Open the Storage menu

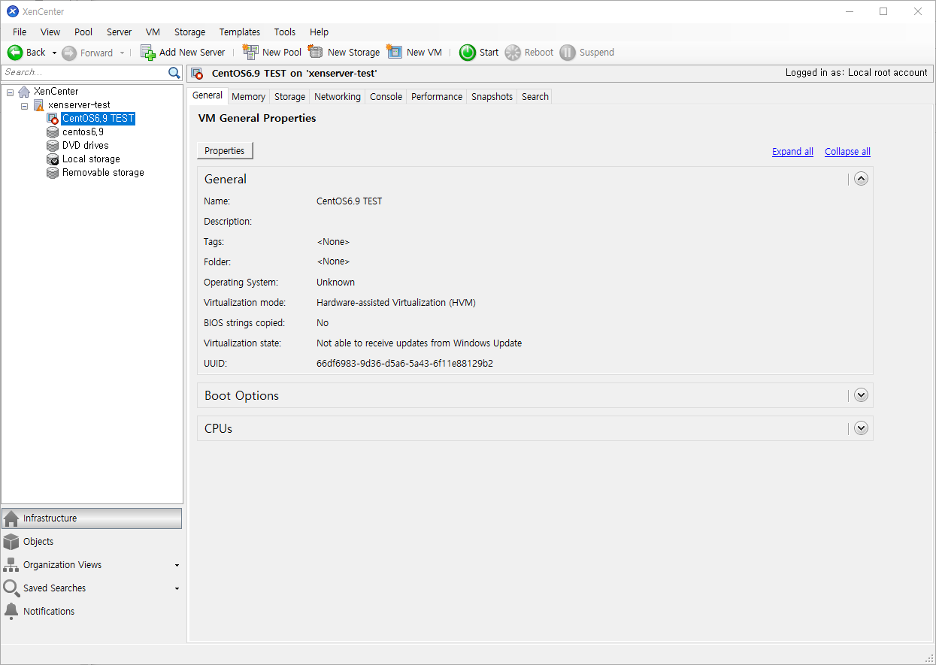click(189, 32)
